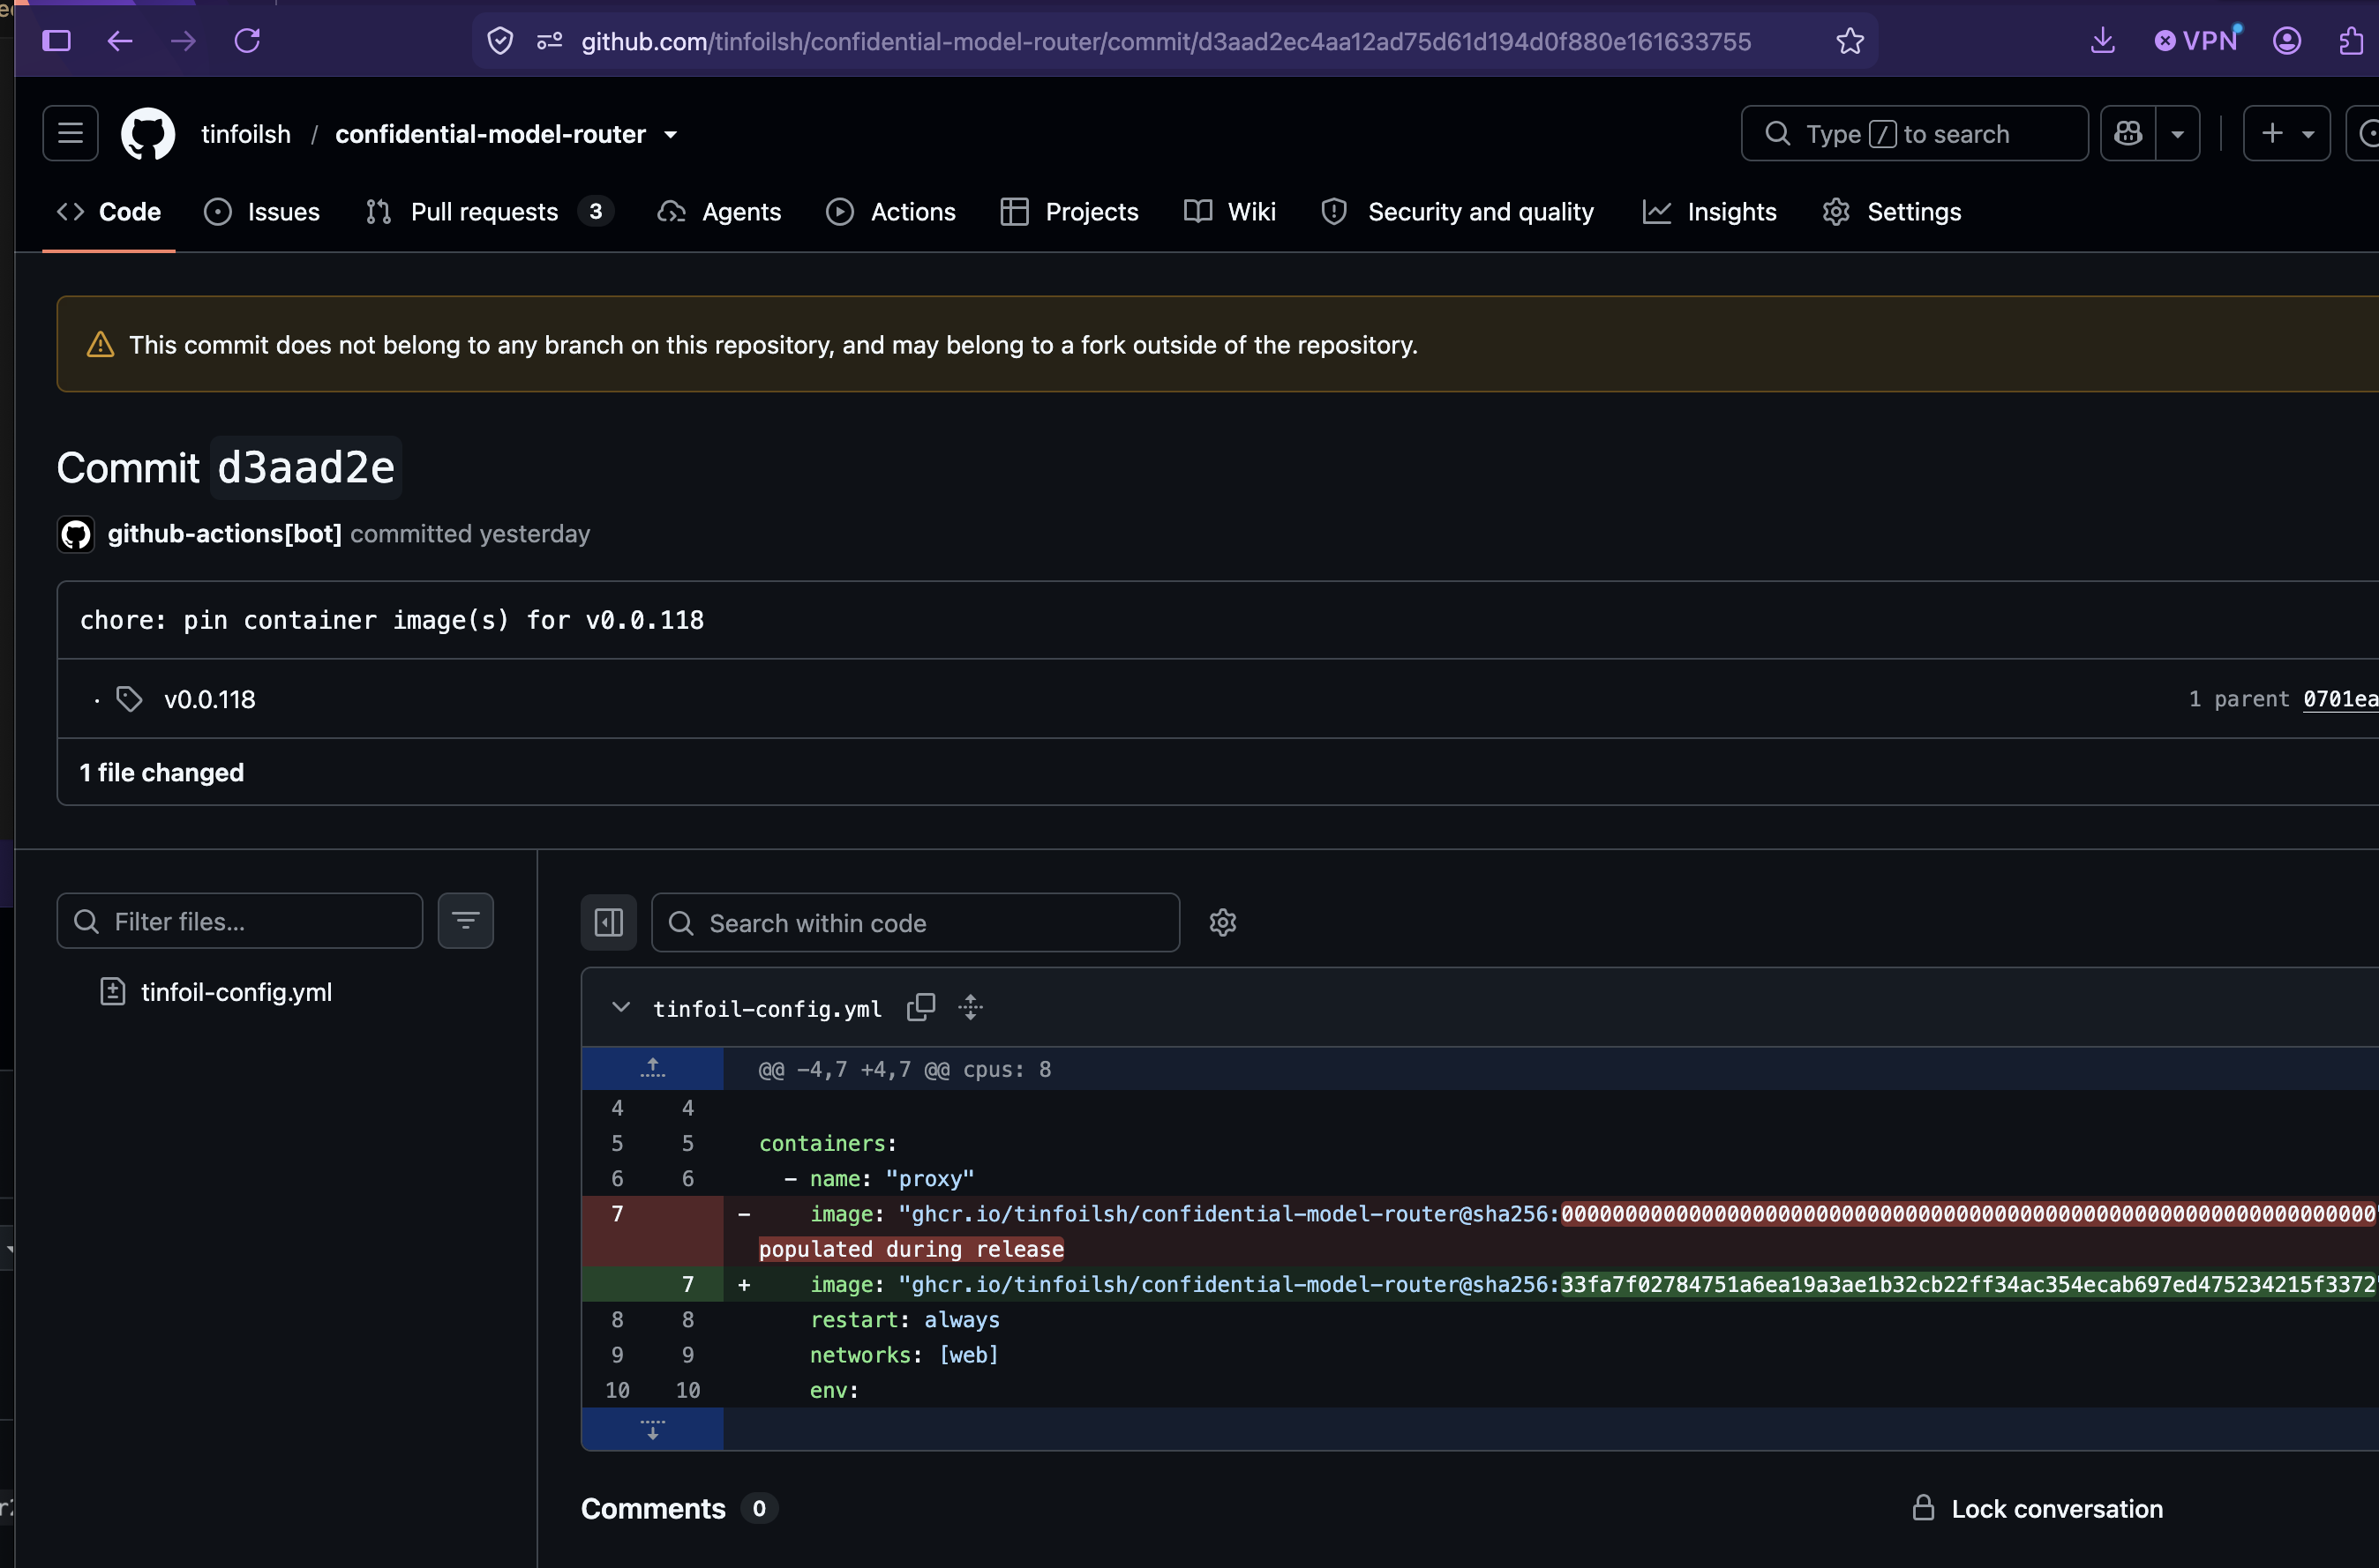This screenshot has height=1568, width=2379.
Task: Open Copilot chat button
Action: point(2128,134)
